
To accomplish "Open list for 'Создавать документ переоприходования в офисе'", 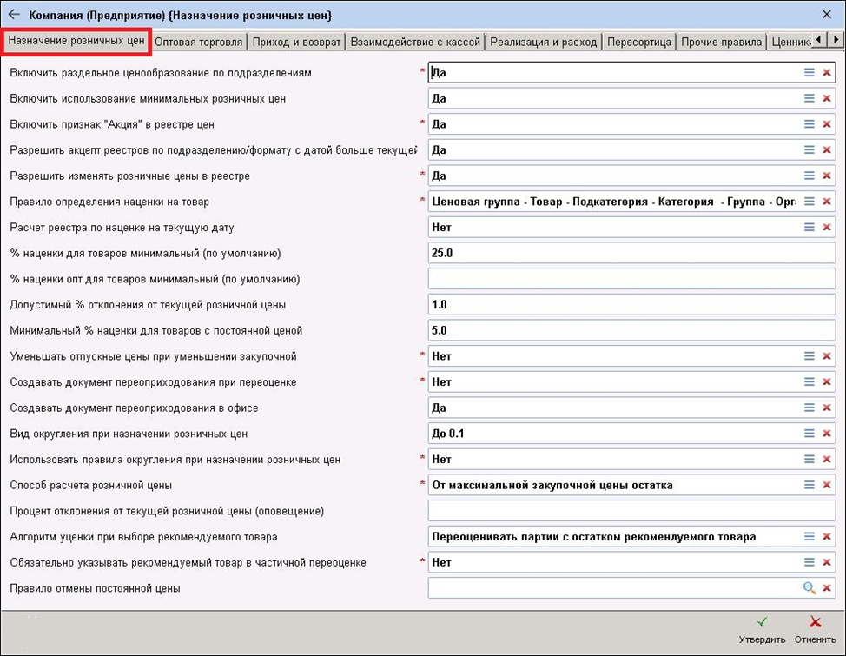I will pyautogui.click(x=810, y=408).
